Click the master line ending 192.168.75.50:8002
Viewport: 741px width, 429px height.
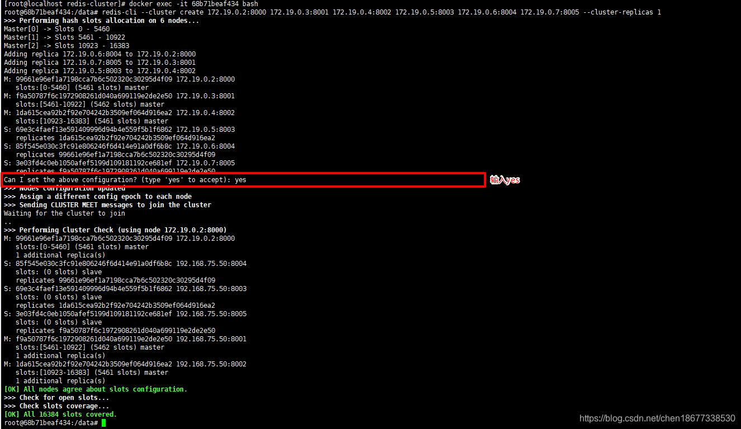click(125, 364)
